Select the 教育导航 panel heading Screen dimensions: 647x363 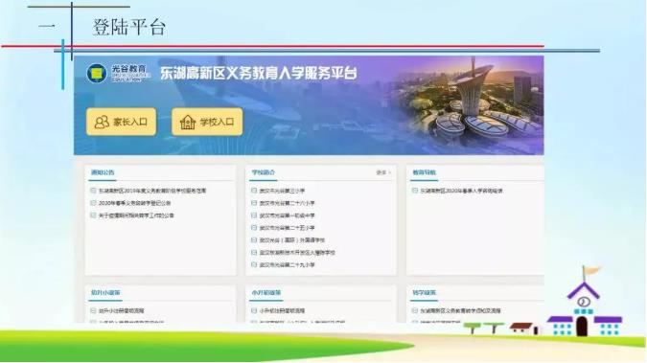tap(425, 172)
